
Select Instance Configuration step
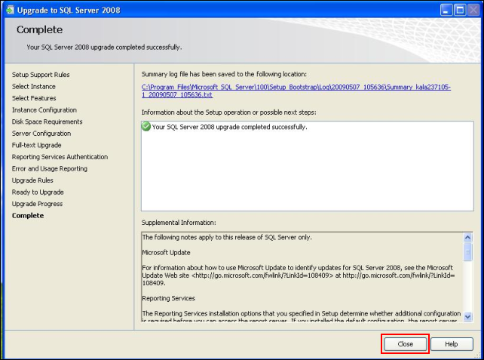pos(44,109)
